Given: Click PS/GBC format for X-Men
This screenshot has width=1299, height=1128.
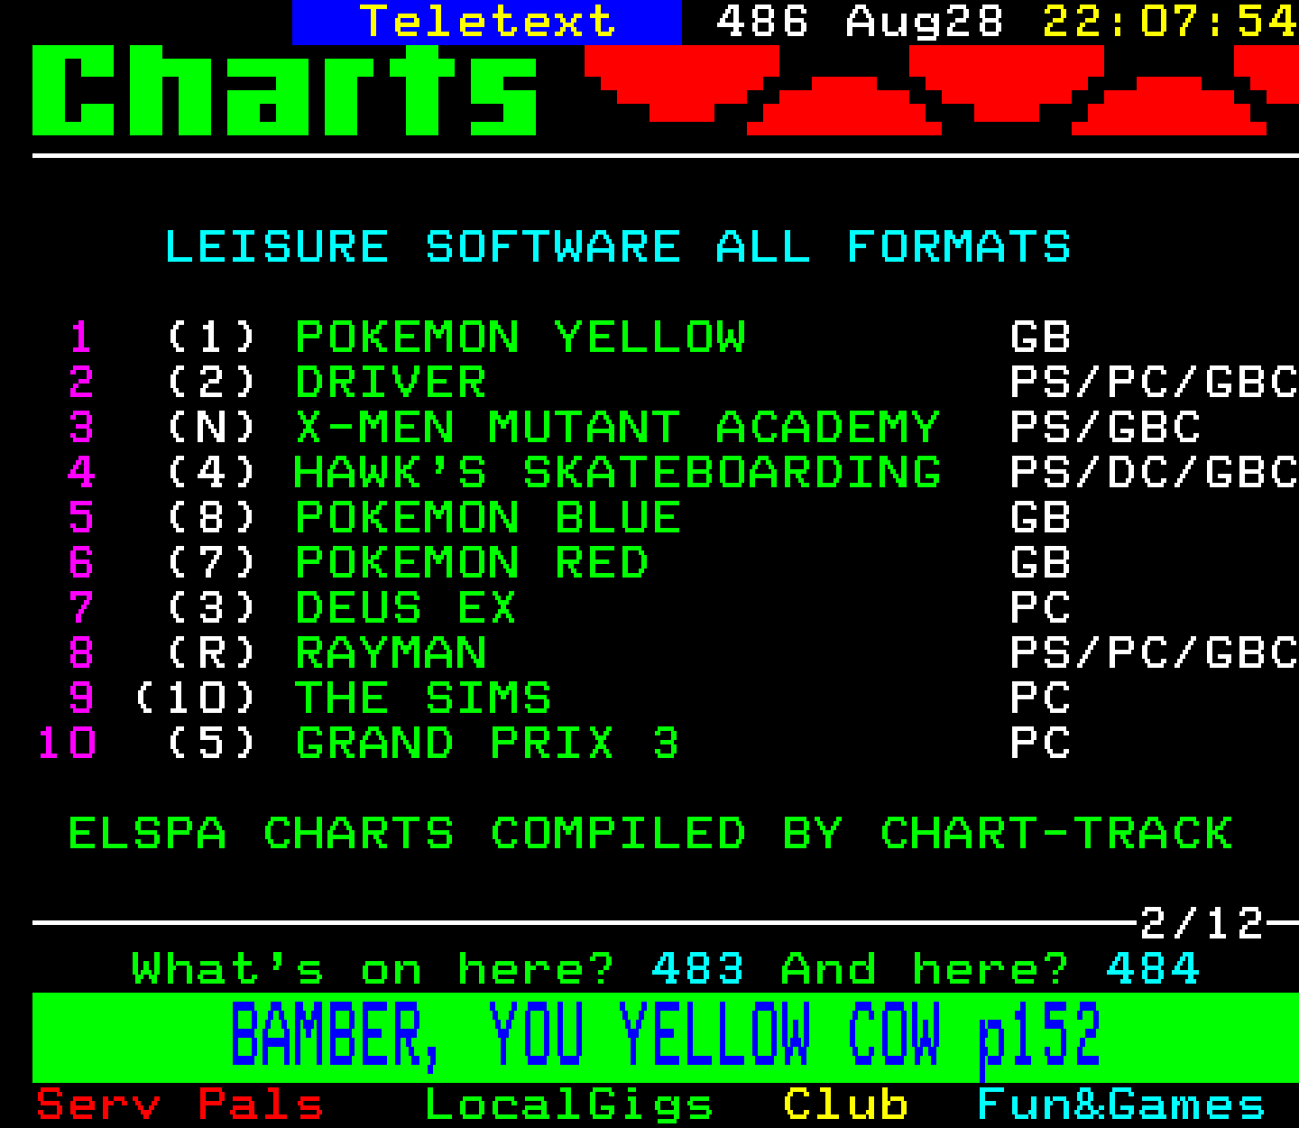Looking at the screenshot, I should tap(1105, 428).
